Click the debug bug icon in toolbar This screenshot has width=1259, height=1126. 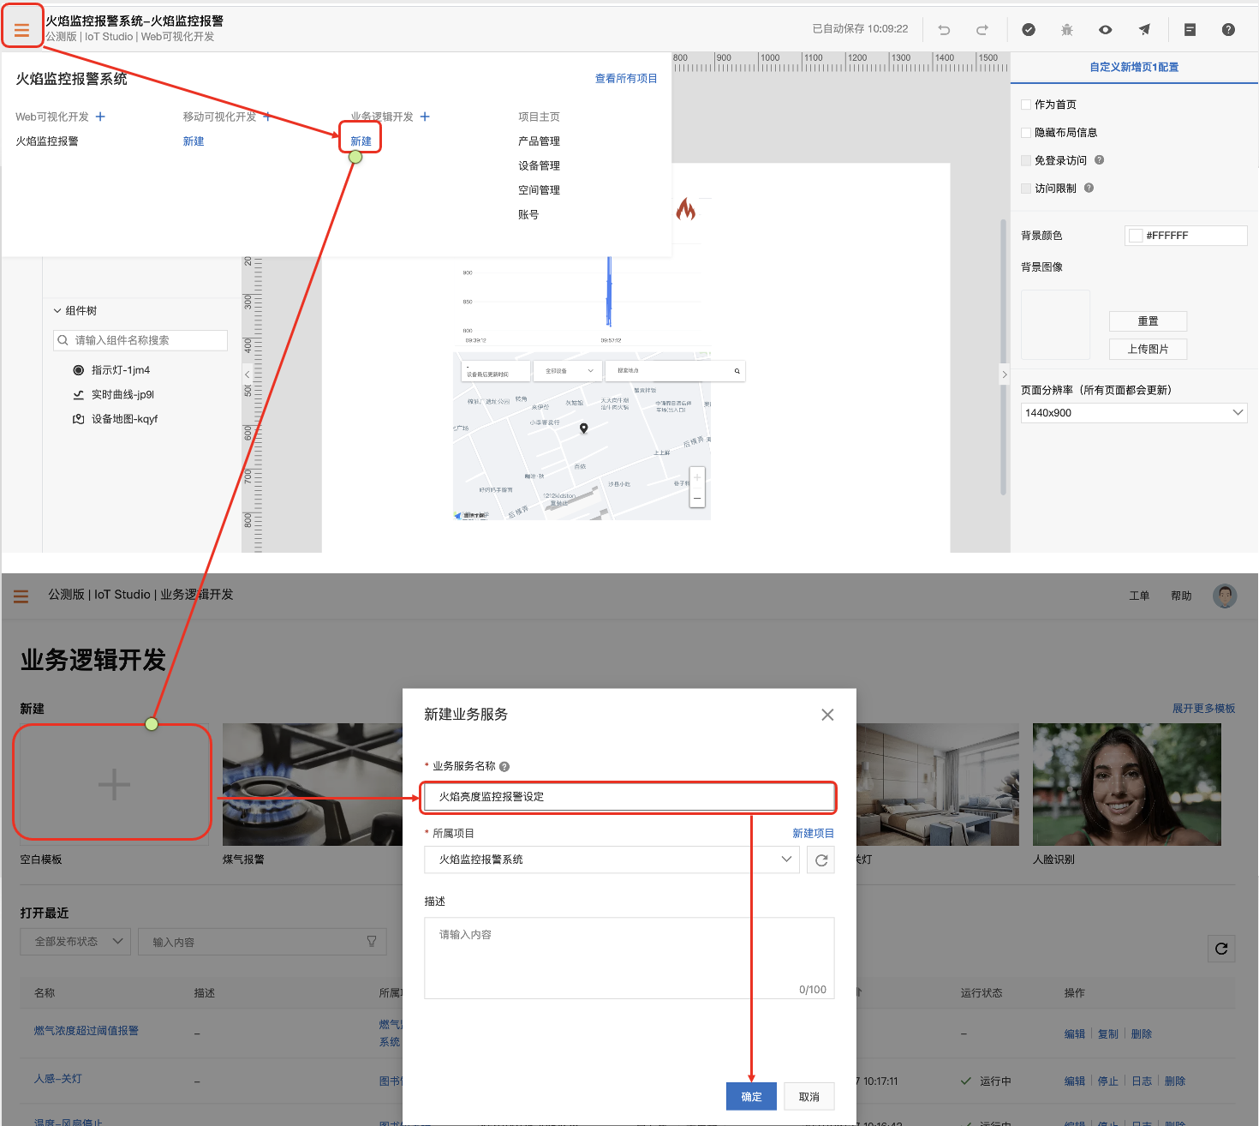(1067, 30)
